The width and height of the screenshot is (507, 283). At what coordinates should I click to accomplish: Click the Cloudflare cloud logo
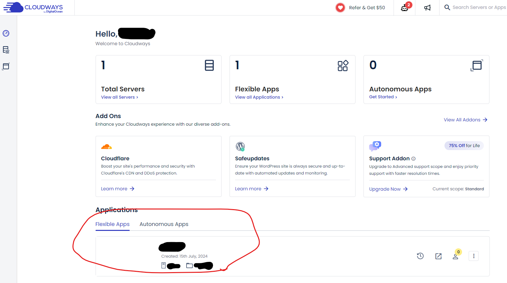point(106,146)
